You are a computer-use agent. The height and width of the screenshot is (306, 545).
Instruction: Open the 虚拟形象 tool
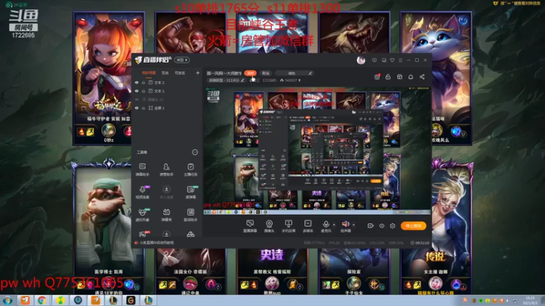click(x=142, y=214)
